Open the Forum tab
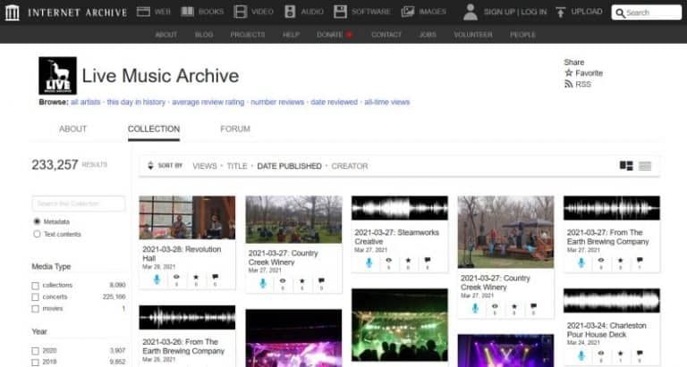The height and width of the screenshot is (367, 687). point(235,129)
